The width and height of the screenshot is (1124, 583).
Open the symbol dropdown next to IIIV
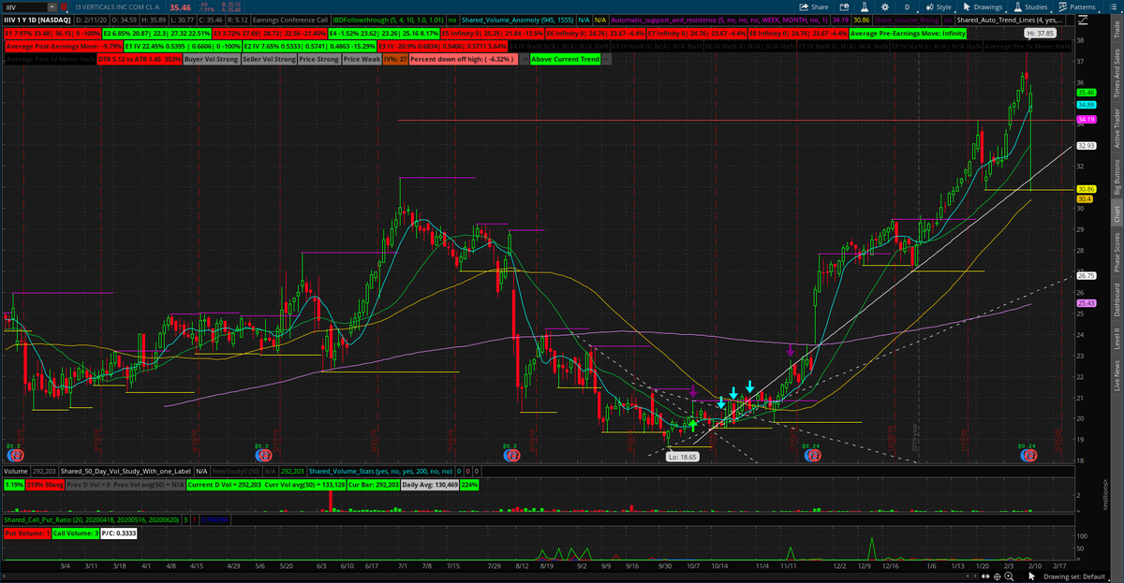51,6
